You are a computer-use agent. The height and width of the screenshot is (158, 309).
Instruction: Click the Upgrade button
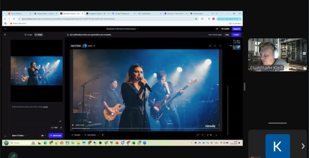[237, 29]
